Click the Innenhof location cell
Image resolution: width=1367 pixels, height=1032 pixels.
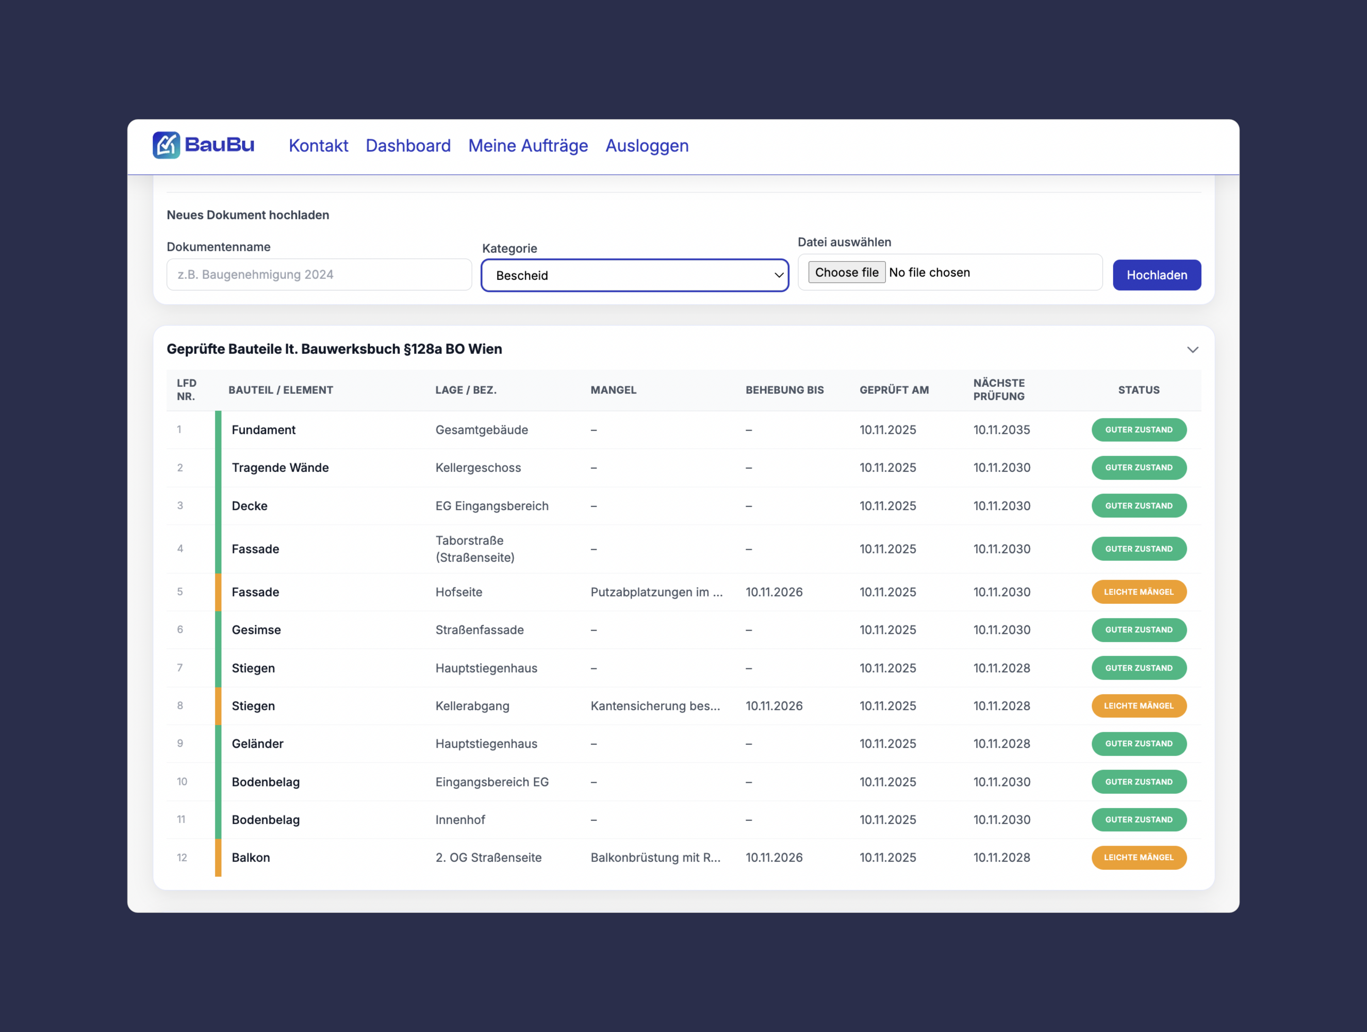[460, 820]
